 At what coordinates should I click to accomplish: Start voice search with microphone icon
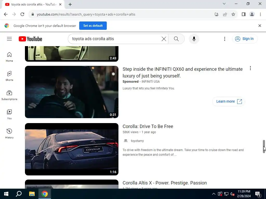click(x=194, y=39)
